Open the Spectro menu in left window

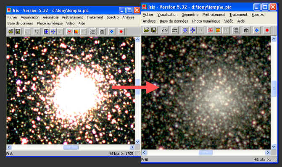(113, 18)
